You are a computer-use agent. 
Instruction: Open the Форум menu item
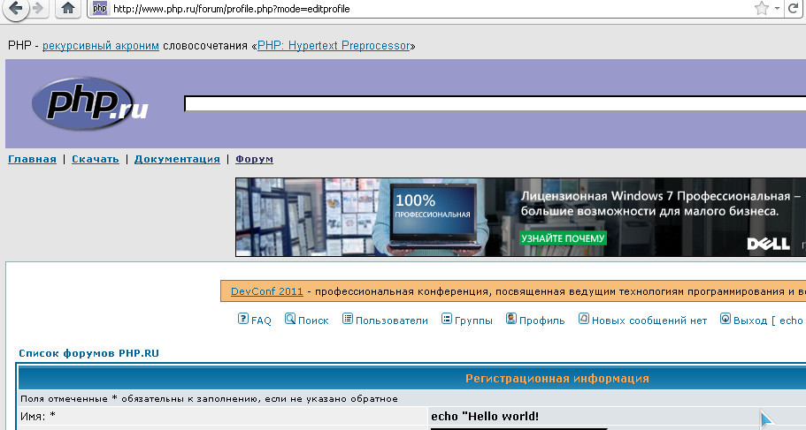254,159
